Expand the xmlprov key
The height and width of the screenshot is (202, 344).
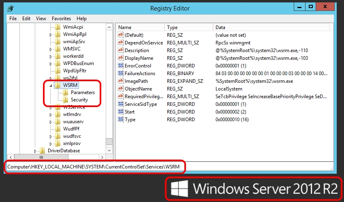pyautogui.click(x=51, y=144)
